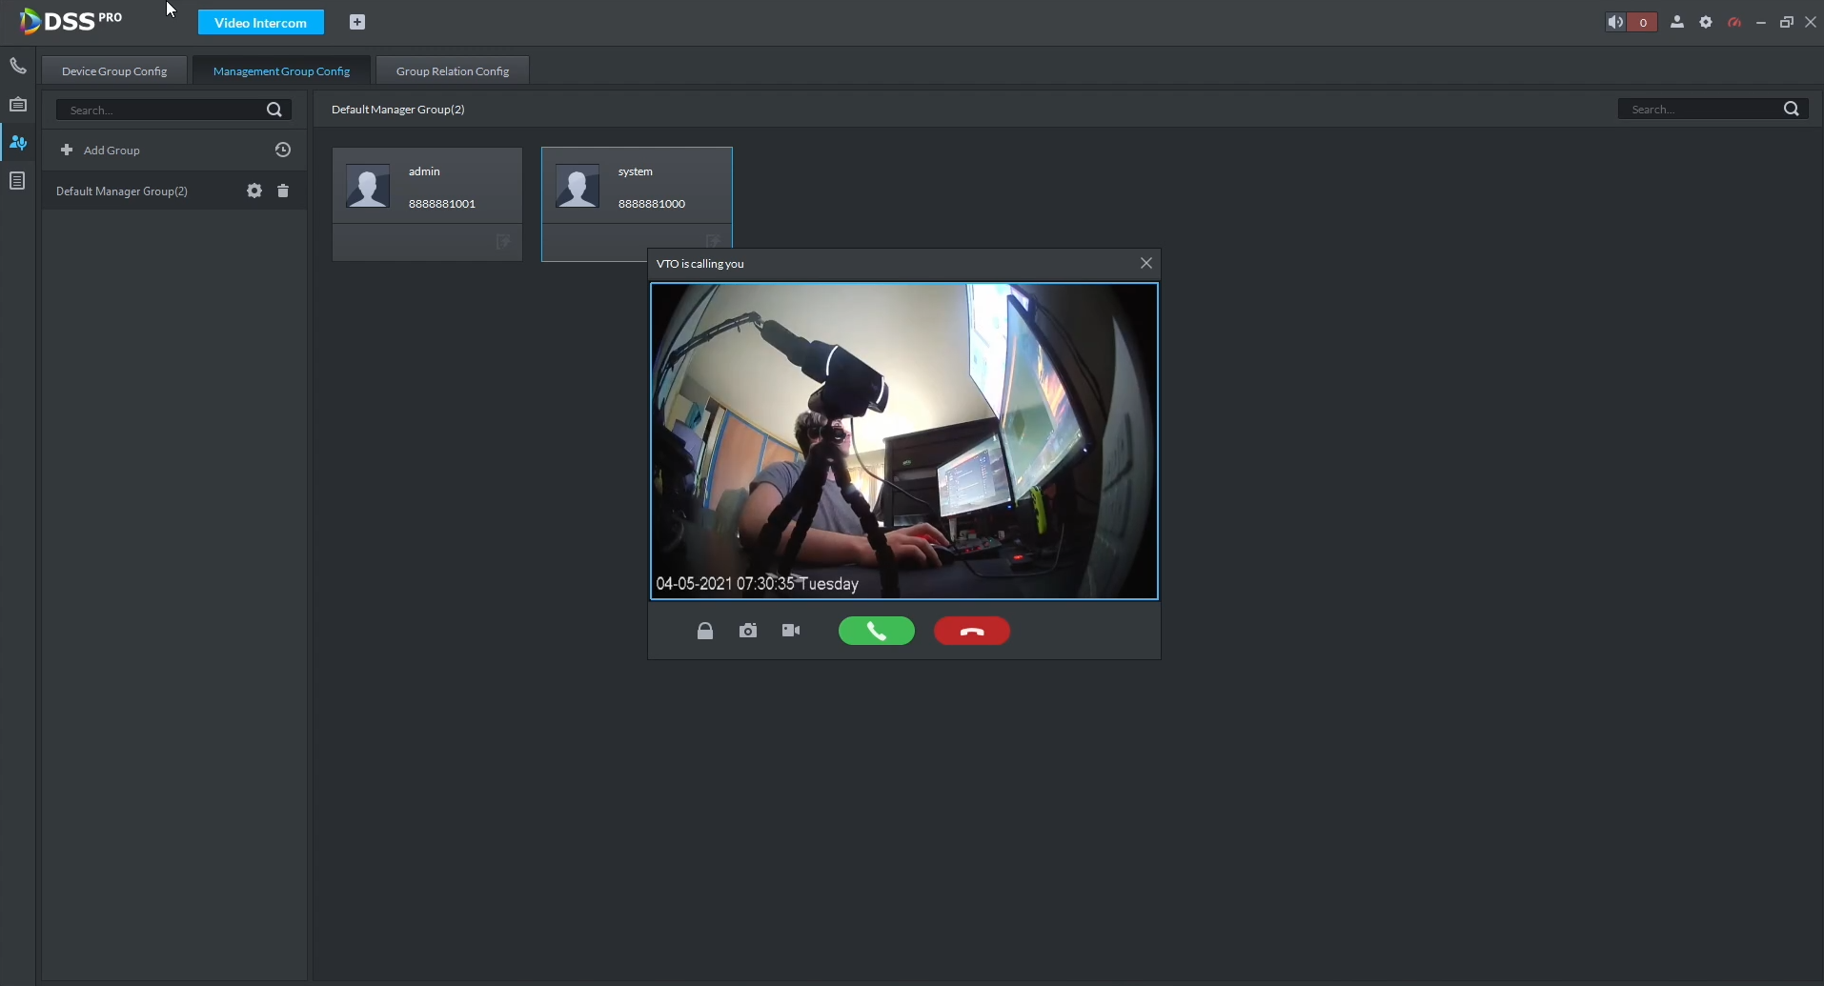Image resolution: width=1824 pixels, height=986 pixels.
Task: Open new tab with plus icon
Action: 357,22
